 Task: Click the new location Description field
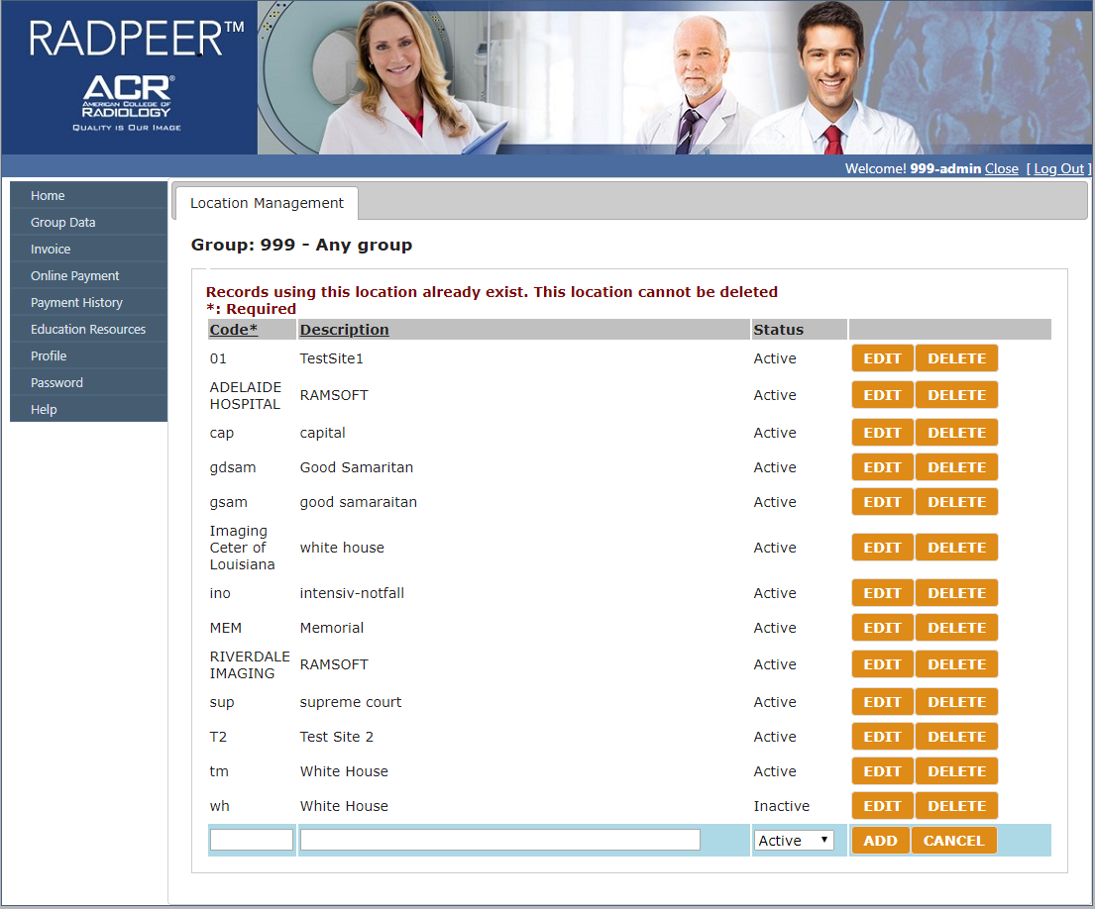point(499,841)
